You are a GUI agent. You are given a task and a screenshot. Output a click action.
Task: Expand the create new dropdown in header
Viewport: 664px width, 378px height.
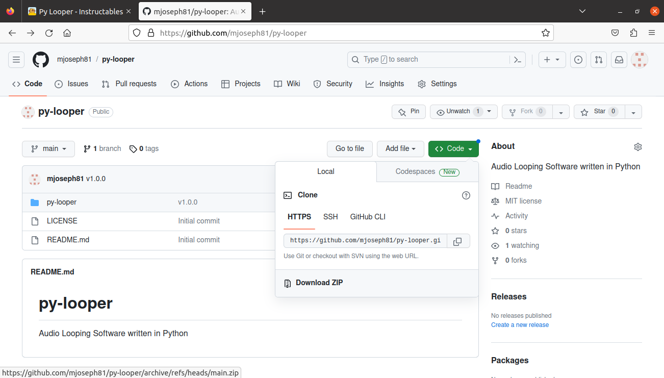pyautogui.click(x=552, y=60)
